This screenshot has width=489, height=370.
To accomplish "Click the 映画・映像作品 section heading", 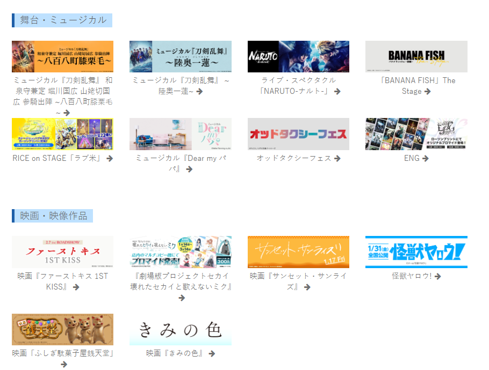I will click(53, 216).
